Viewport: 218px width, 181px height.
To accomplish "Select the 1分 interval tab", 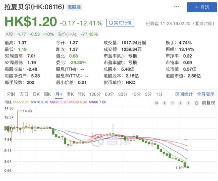I will pyautogui.click(x=159, y=94).
